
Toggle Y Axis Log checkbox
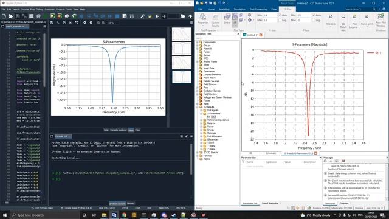coord(314,20)
